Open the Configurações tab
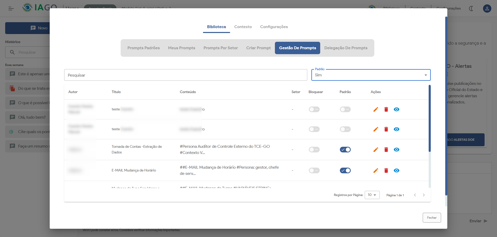Image resolution: width=497 pixels, height=237 pixels. pos(274,27)
